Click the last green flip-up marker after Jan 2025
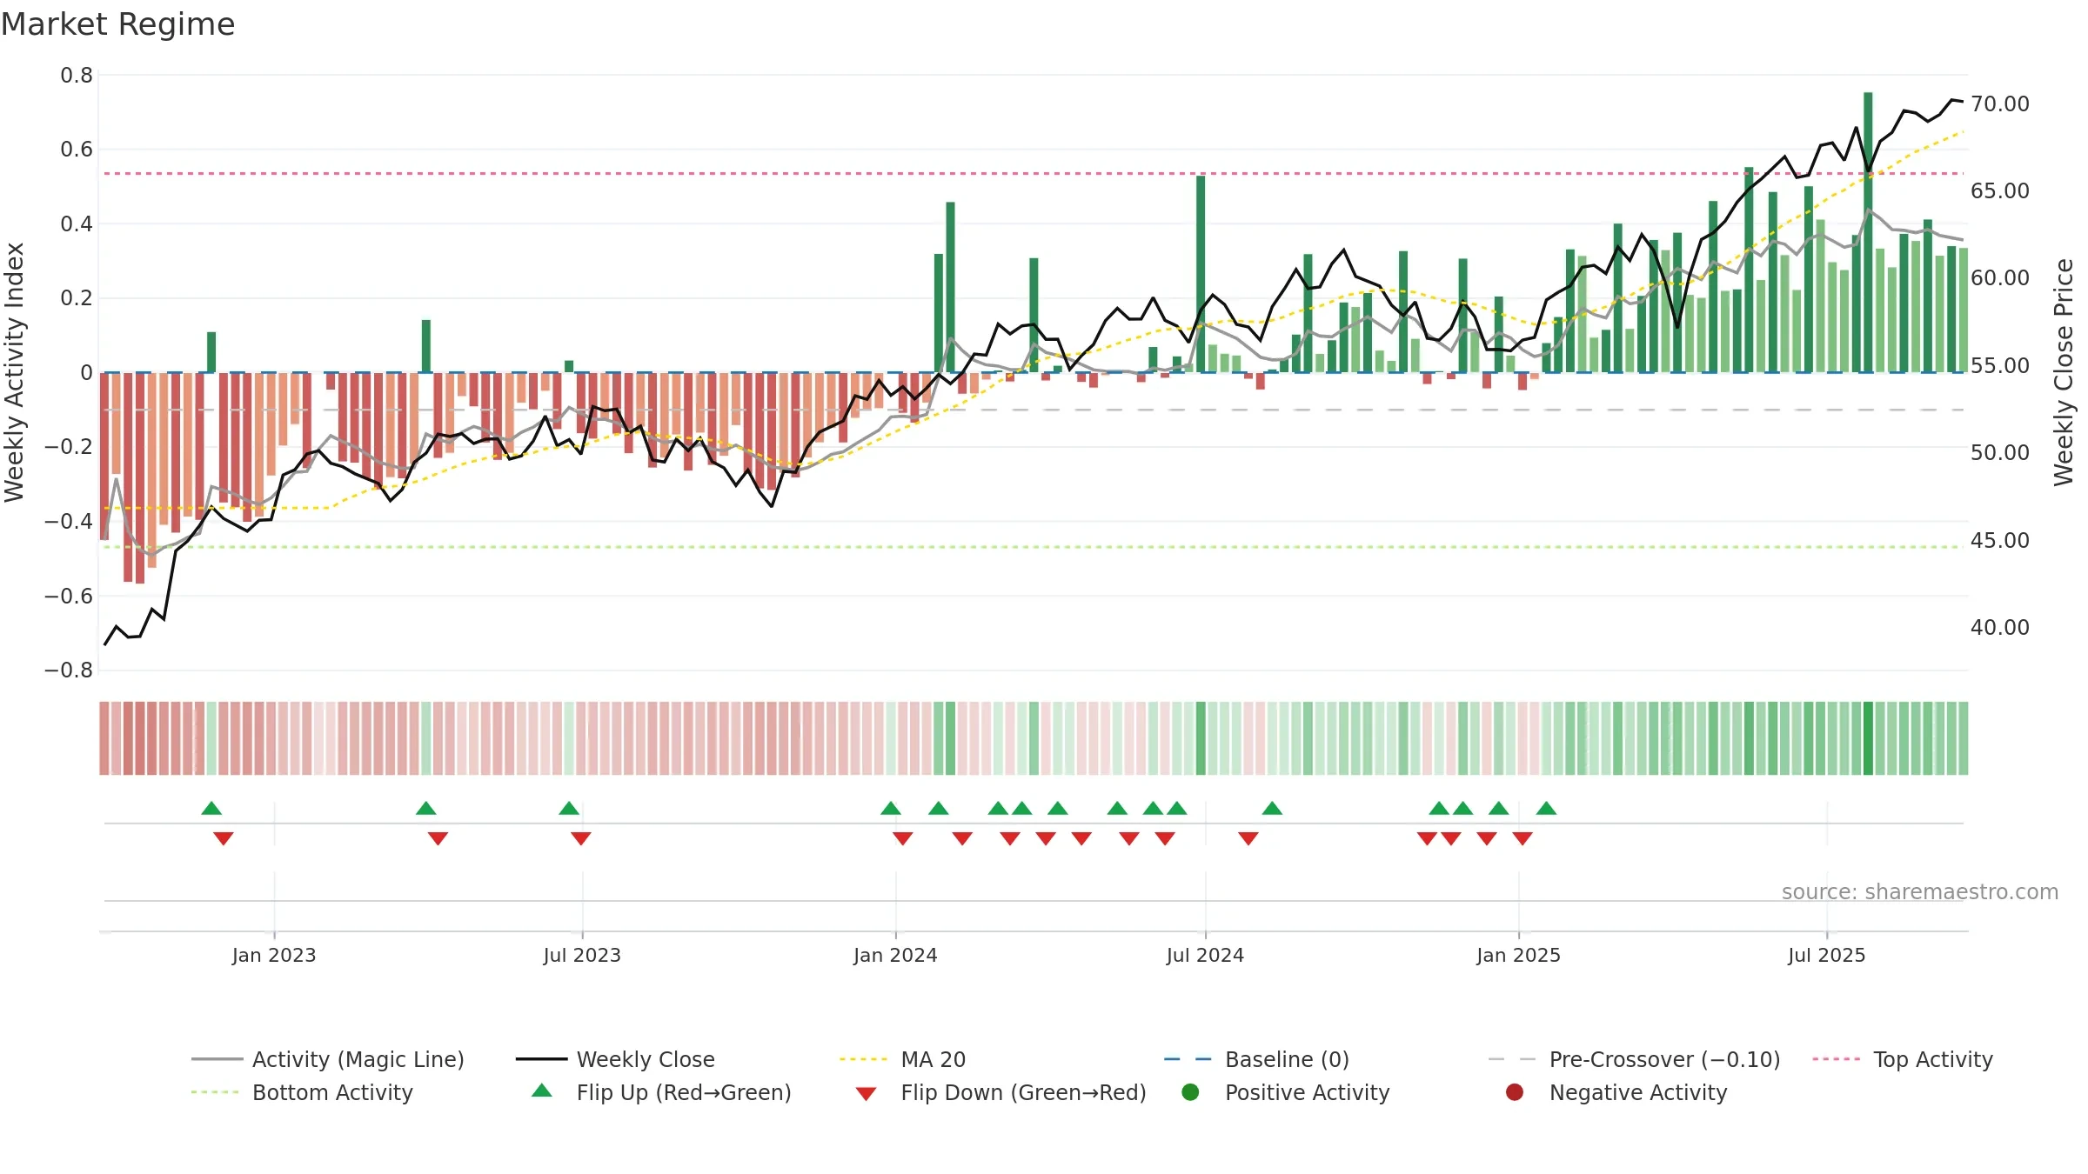This screenshot has width=2088, height=1174. click(1546, 808)
